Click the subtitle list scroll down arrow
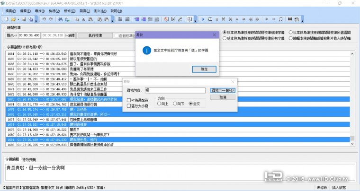 pyautogui.click(x=352, y=144)
